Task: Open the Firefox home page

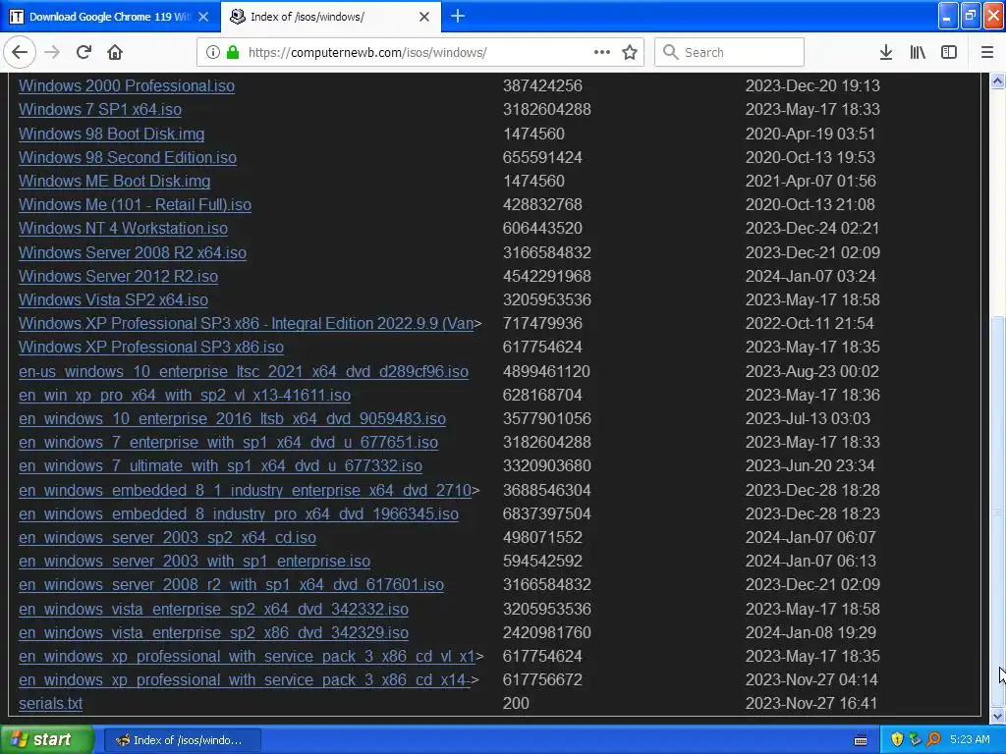Action: [x=115, y=53]
